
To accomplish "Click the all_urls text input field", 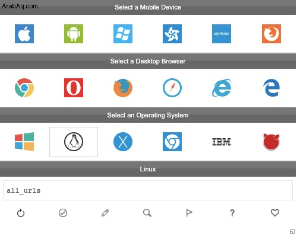I will (x=148, y=190).
